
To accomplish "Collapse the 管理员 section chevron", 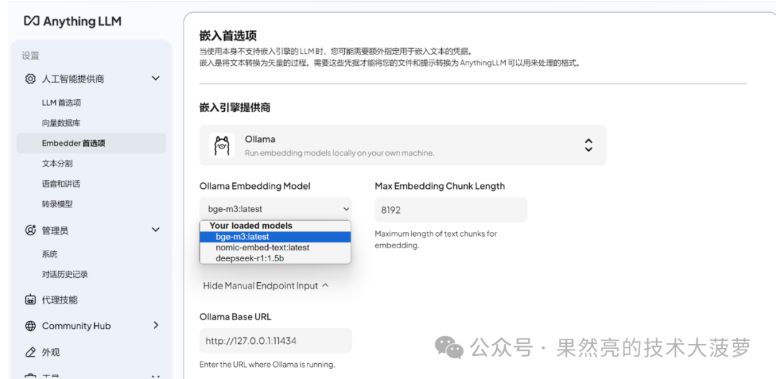I will [x=155, y=229].
